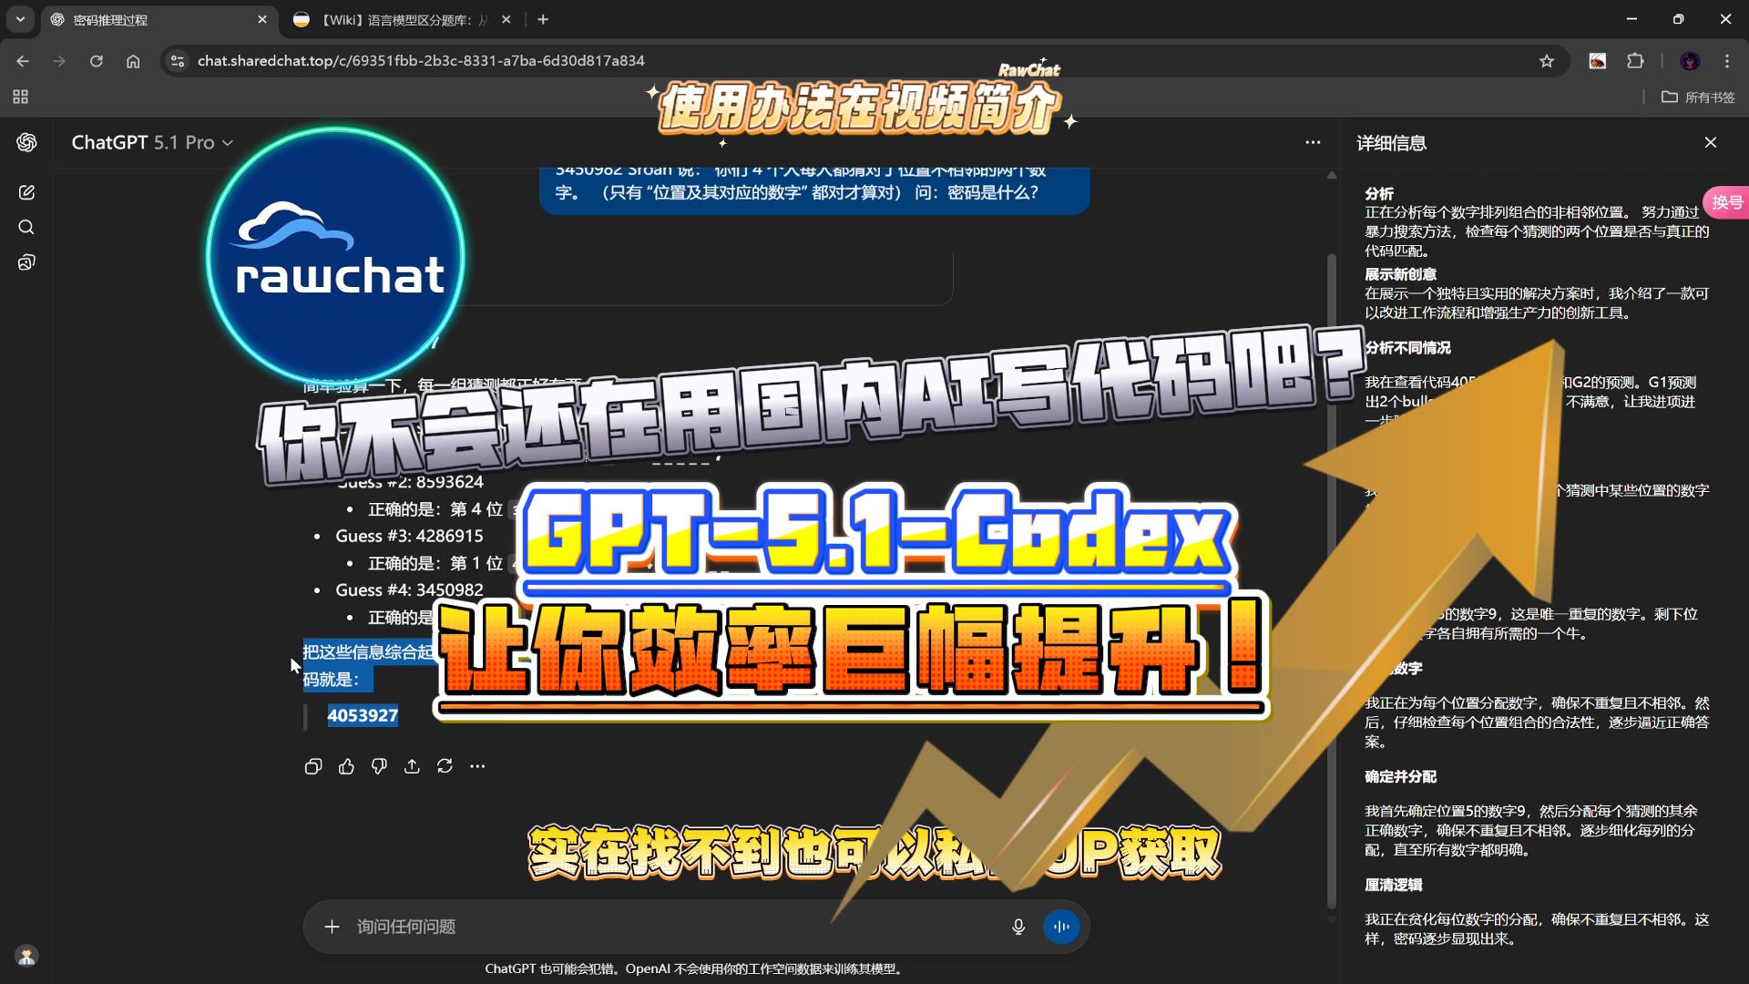Click the copy response icon
Viewport: 1749px width, 984px height.
tap(313, 766)
